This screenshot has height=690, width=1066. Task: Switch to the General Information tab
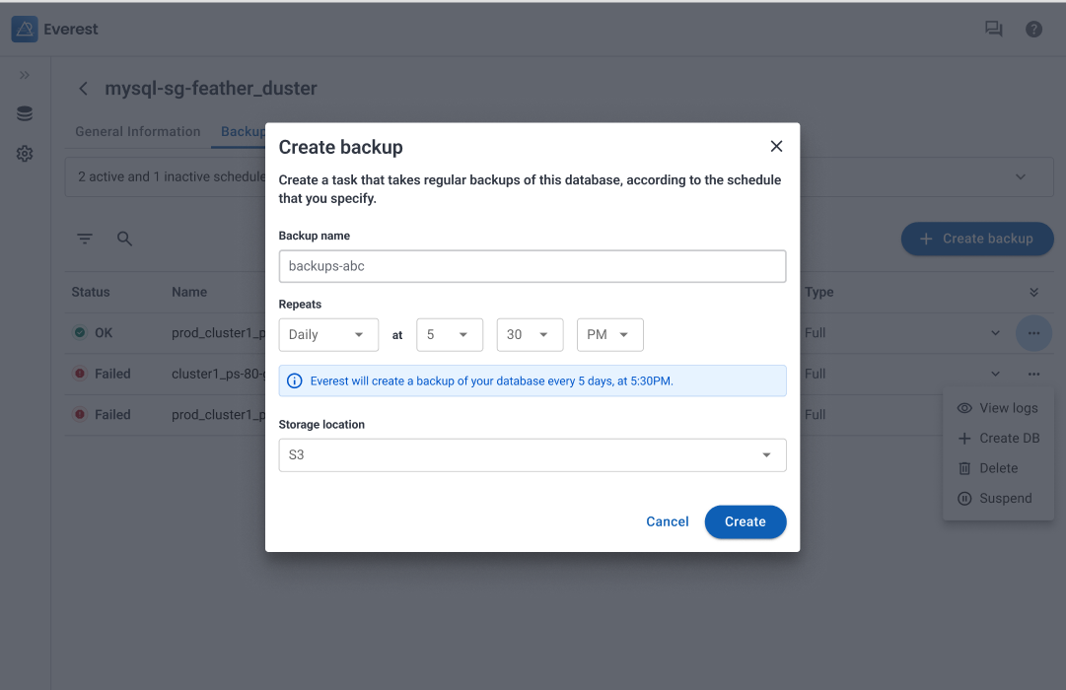[x=138, y=132]
